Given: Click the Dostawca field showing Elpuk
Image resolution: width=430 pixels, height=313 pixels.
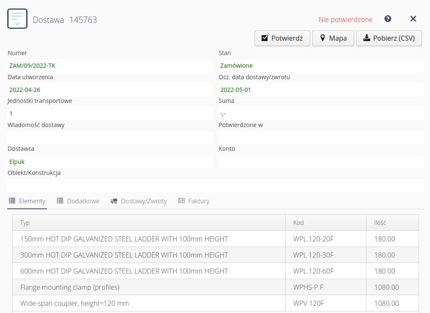Looking at the screenshot, I should point(110,162).
